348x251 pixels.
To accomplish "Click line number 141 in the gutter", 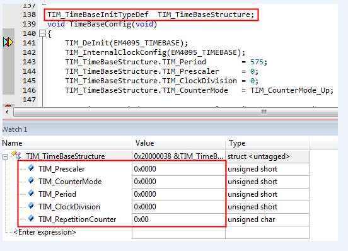I will [29, 43].
